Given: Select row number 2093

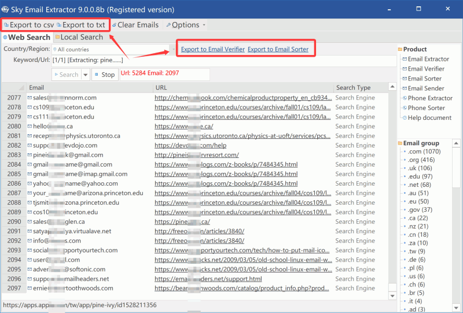Looking at the screenshot, I should (14, 250).
